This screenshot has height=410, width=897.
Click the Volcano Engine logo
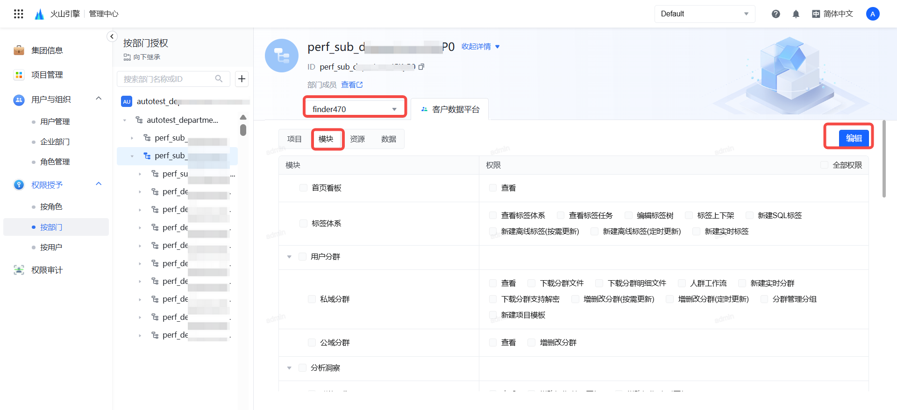point(40,14)
